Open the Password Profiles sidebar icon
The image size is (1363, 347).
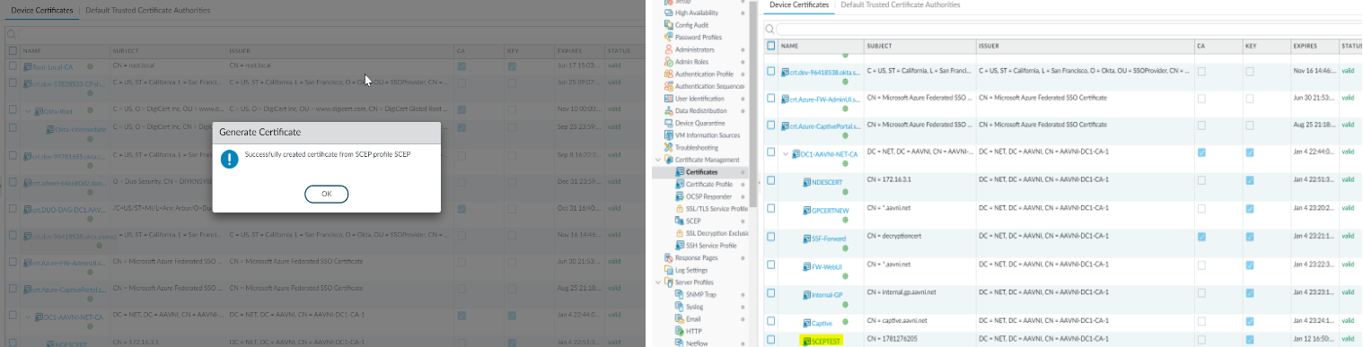pos(668,38)
